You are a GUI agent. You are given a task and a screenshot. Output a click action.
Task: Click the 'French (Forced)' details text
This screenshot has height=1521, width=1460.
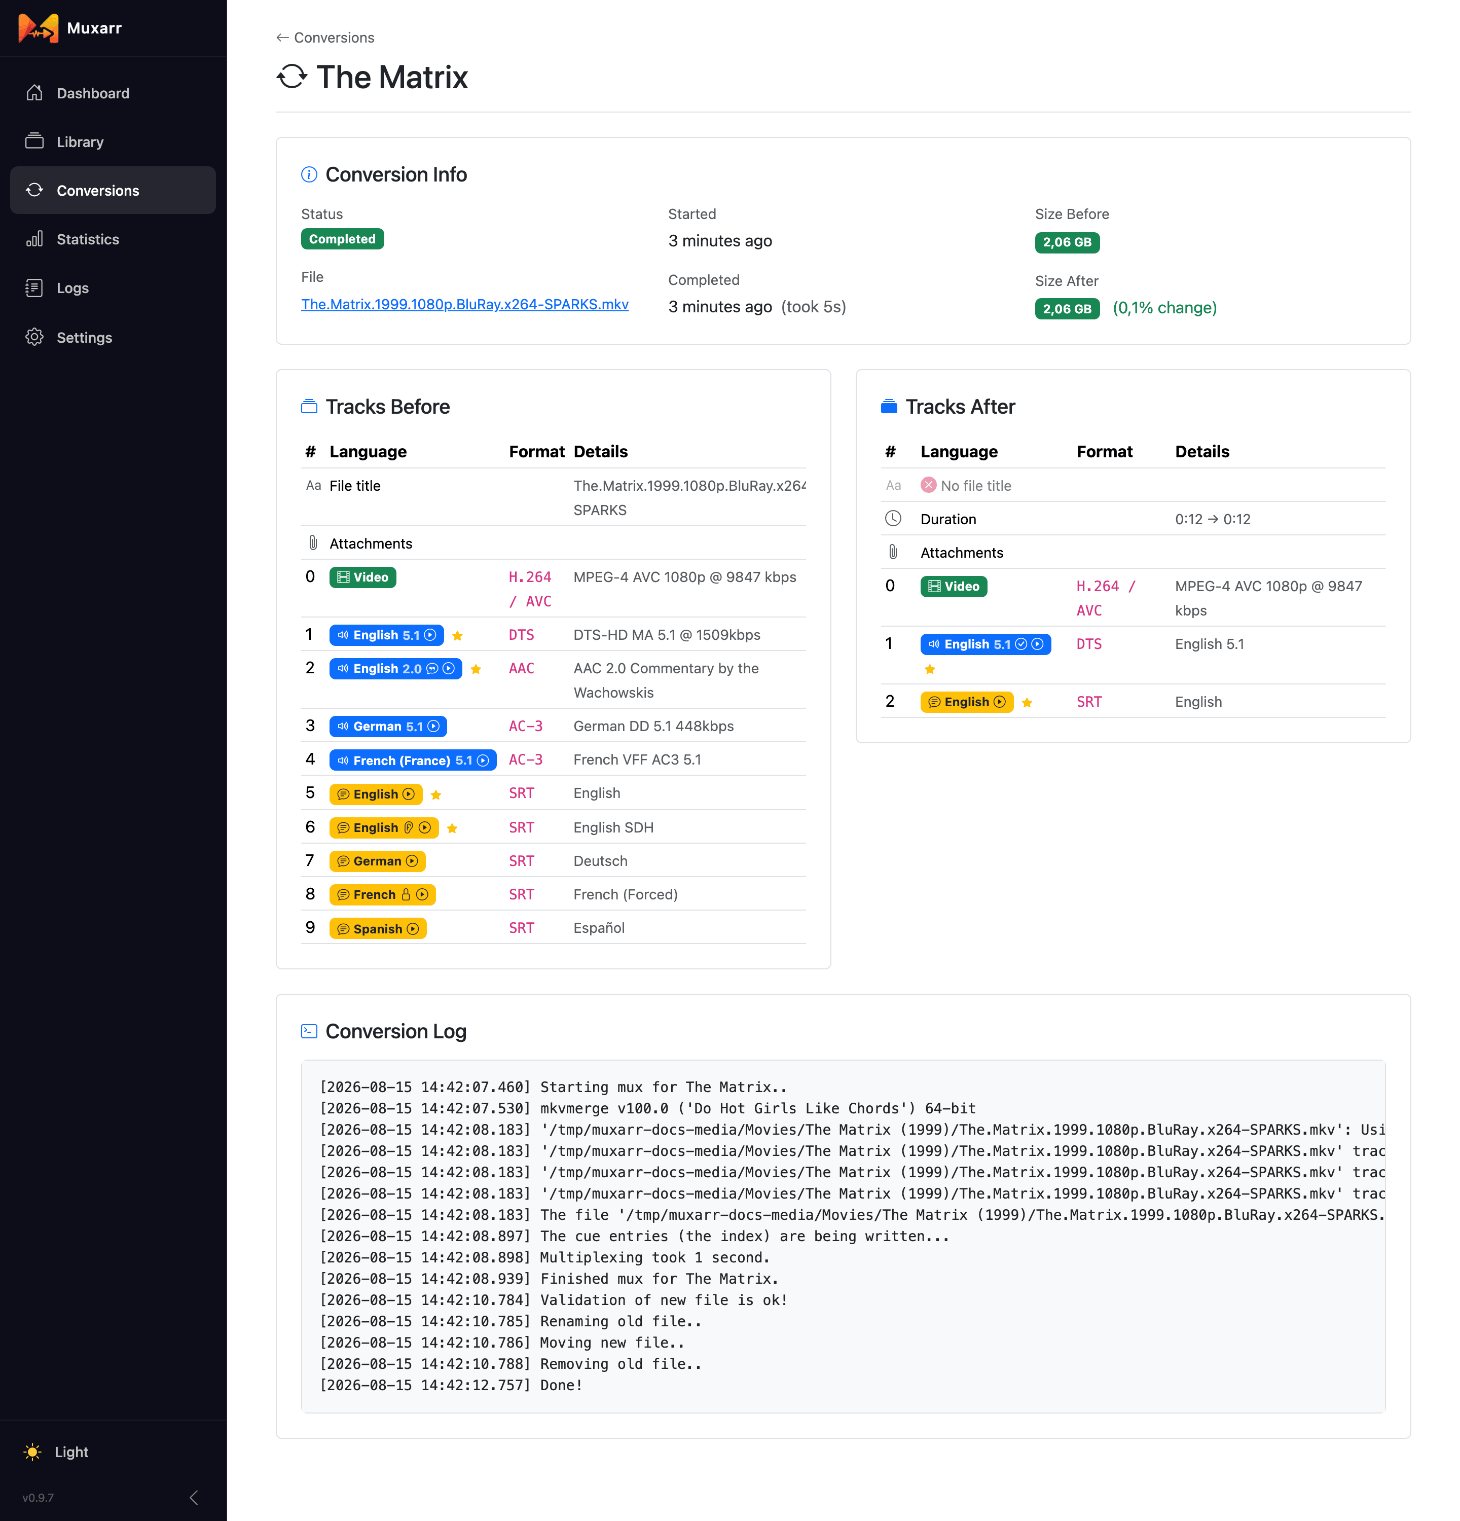(x=626, y=895)
